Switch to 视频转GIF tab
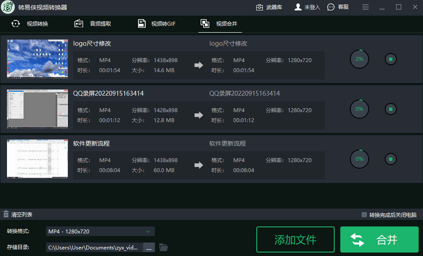 (157, 23)
